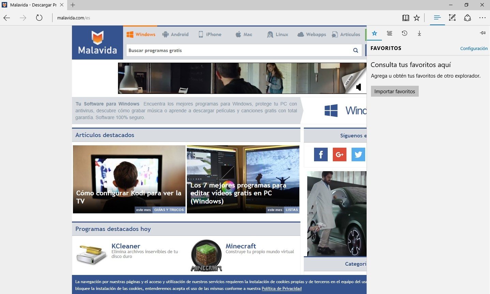Click the Malavida logo

click(x=98, y=43)
